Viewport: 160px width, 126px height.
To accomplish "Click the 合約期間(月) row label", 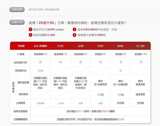I will 21,62.
